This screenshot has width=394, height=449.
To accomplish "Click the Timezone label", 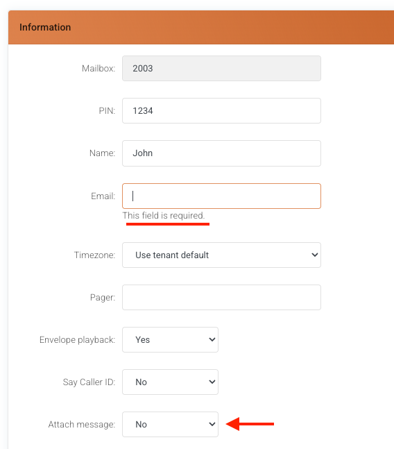I will click(95, 255).
